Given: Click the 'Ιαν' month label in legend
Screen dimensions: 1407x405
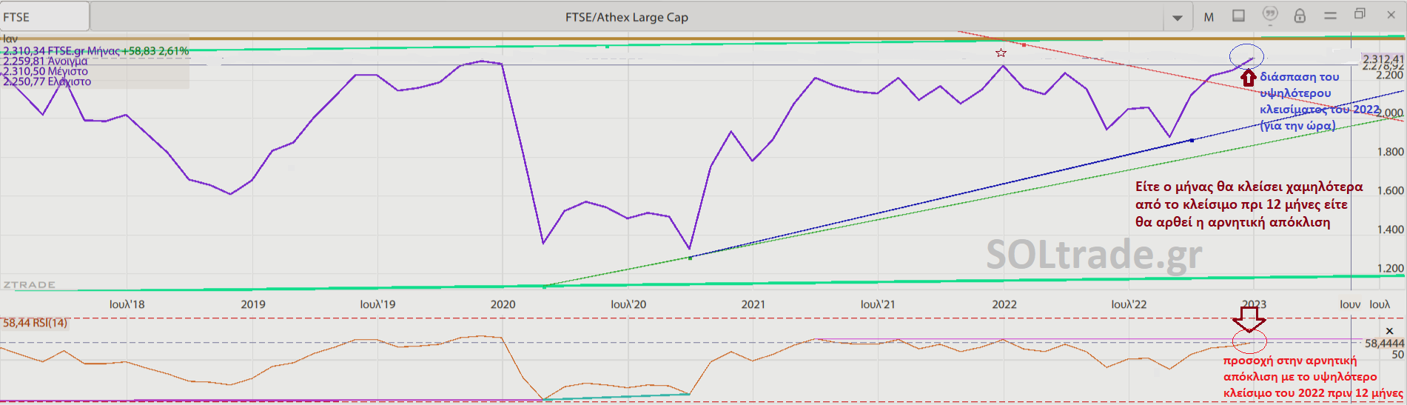Looking at the screenshot, I should point(10,39).
